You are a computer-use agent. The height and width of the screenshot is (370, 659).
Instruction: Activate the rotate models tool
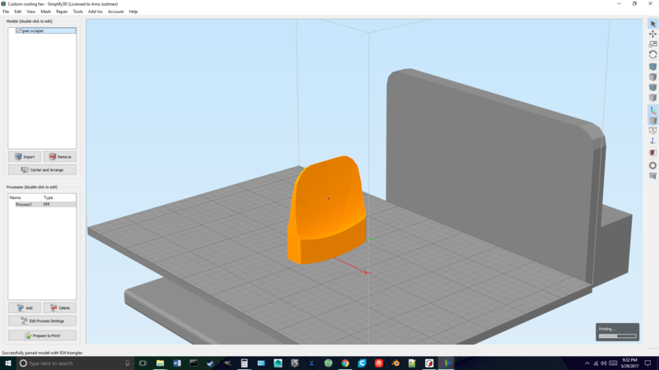tap(652, 54)
